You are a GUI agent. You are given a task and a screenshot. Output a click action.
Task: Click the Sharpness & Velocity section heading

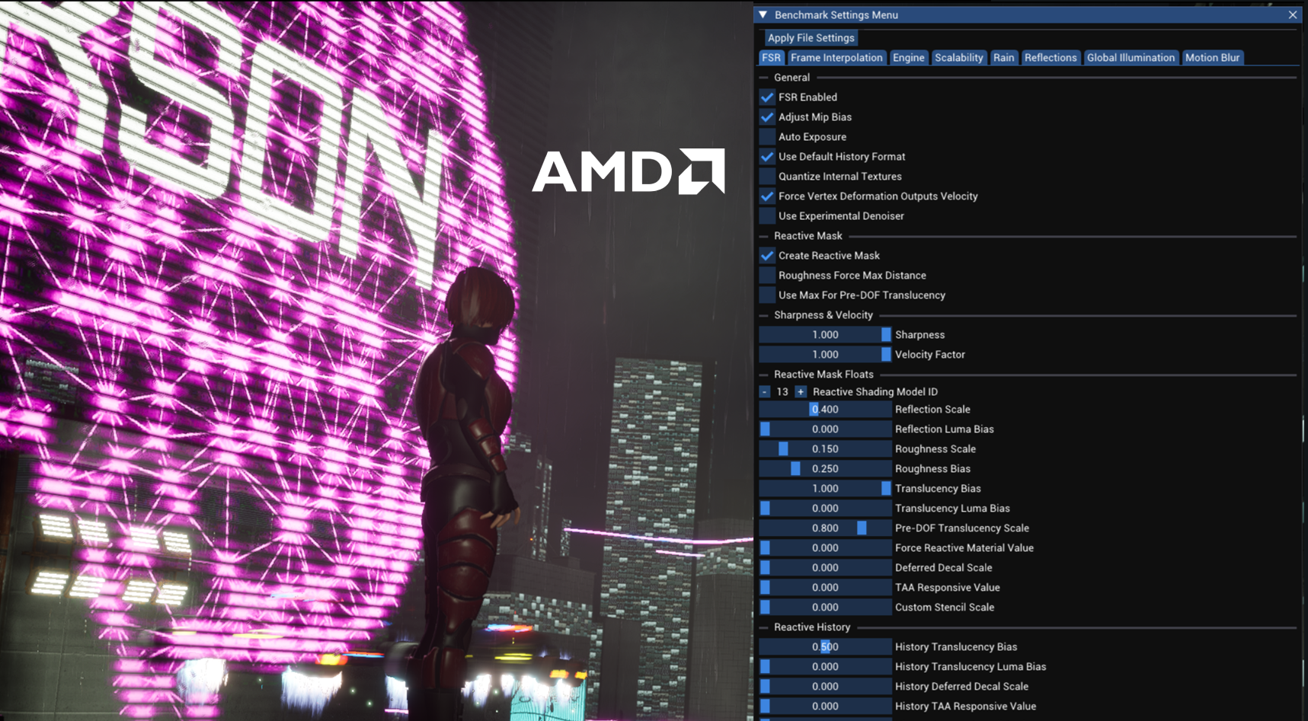(823, 314)
